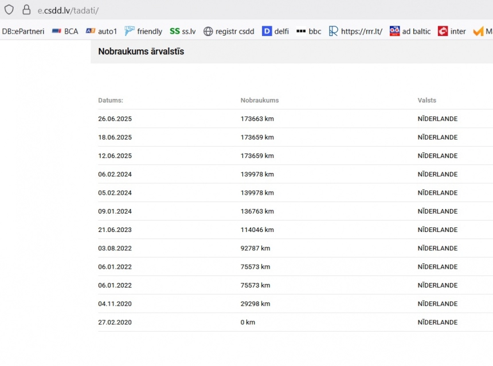Click the Valsts column header
Screen dimensions: 493x366
pos(427,100)
